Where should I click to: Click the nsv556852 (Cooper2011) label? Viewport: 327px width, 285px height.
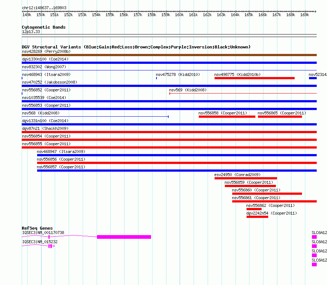pyautogui.click(x=46, y=90)
